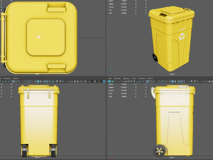Click UVs label in side view HUD
The width and height of the screenshot is (213, 160).
(x=110, y=96)
